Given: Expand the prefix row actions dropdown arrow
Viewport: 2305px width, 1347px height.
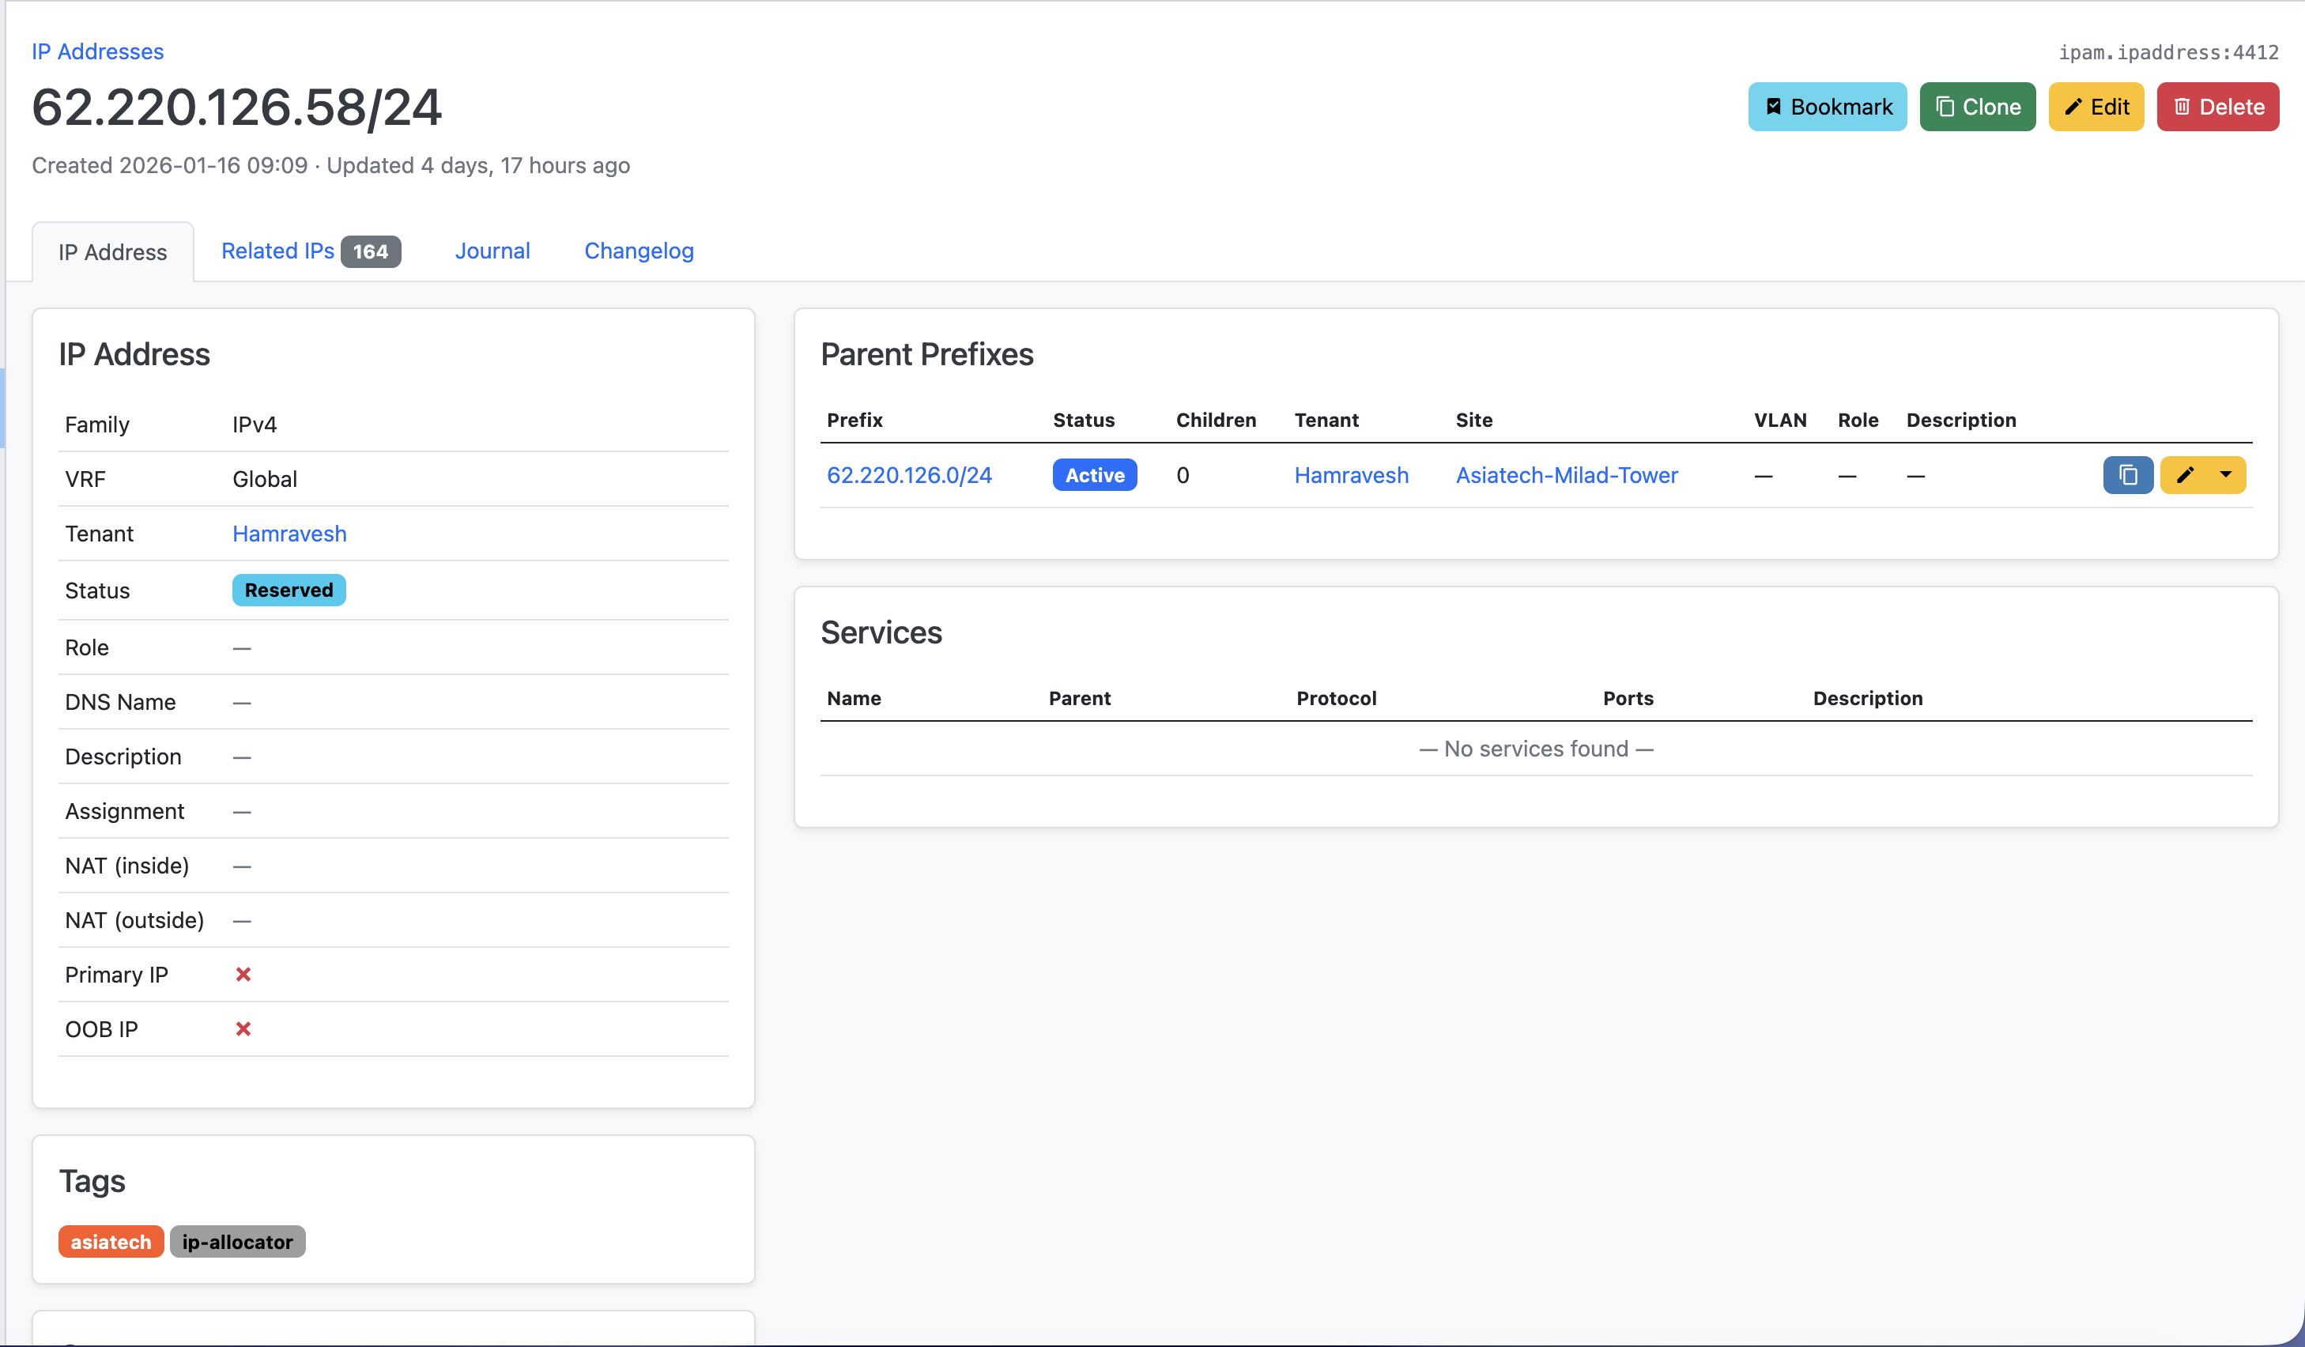Looking at the screenshot, I should click(x=2226, y=476).
